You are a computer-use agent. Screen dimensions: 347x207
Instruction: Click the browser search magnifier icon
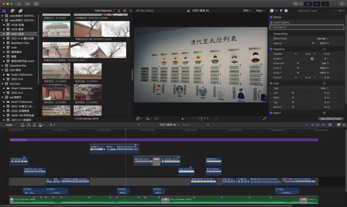coord(130,11)
